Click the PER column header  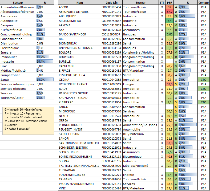169,3
